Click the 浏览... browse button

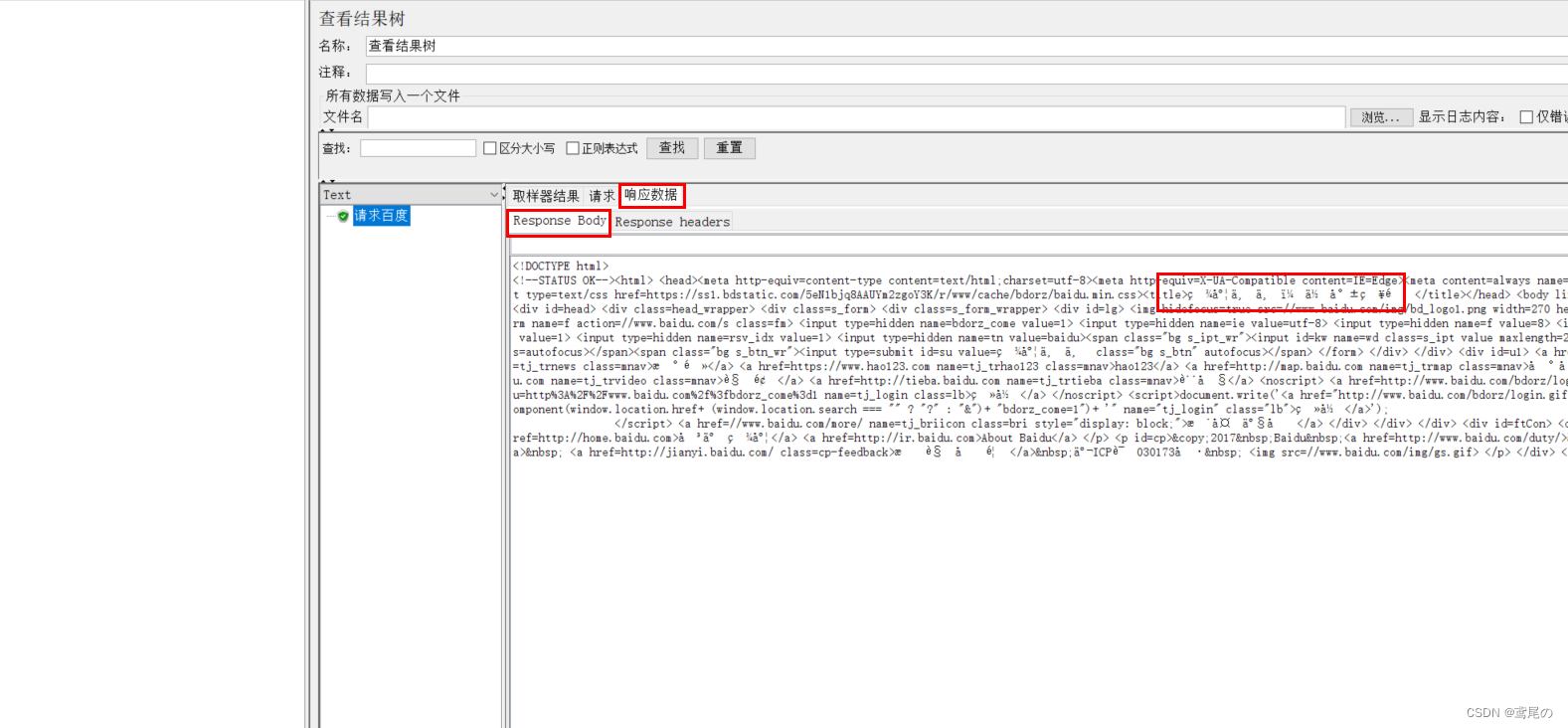[x=1380, y=117]
